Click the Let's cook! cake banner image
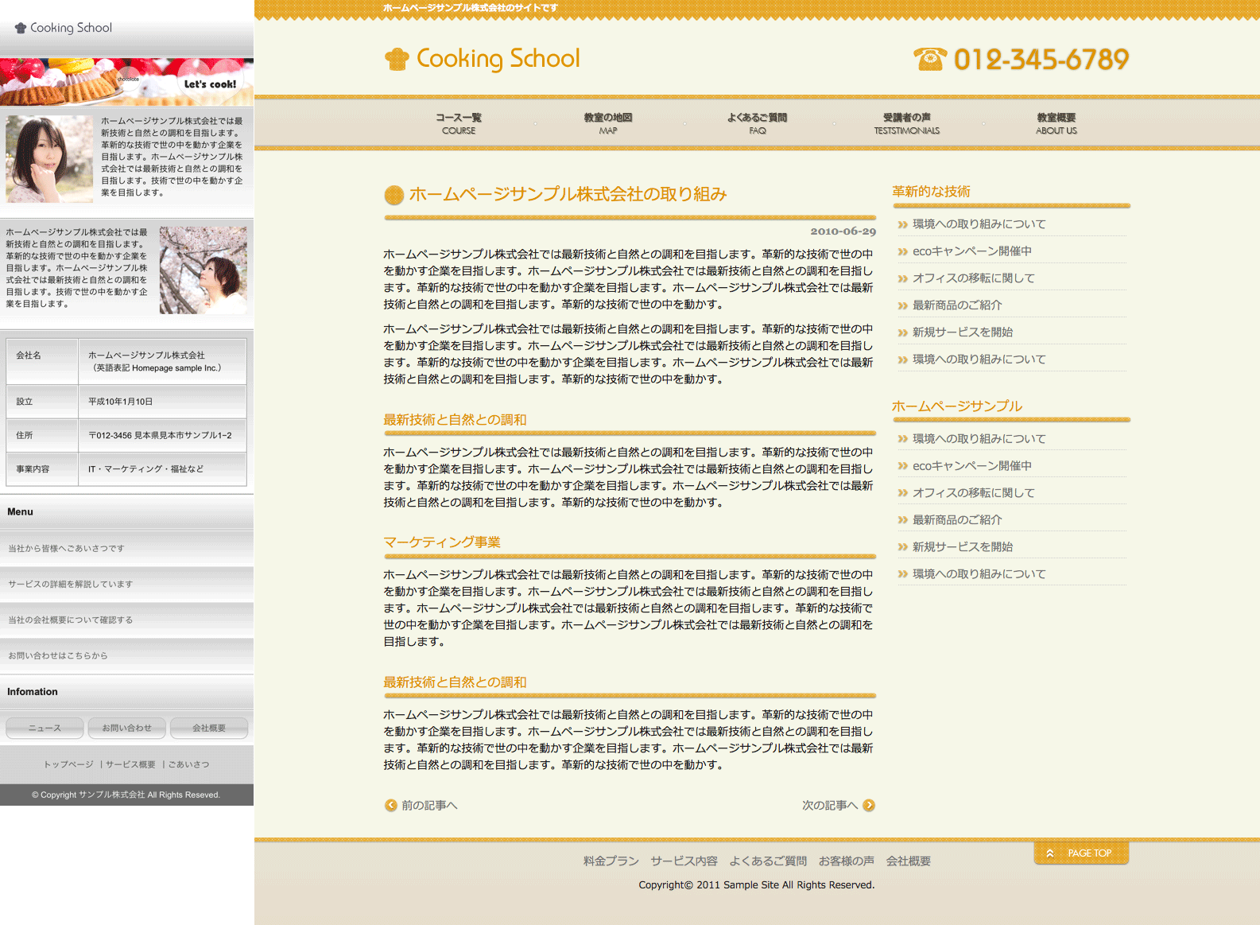 pos(127,82)
